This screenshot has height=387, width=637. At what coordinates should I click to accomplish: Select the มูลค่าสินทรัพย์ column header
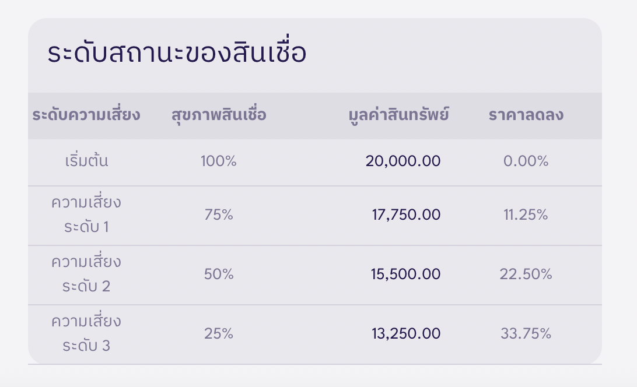tap(398, 115)
